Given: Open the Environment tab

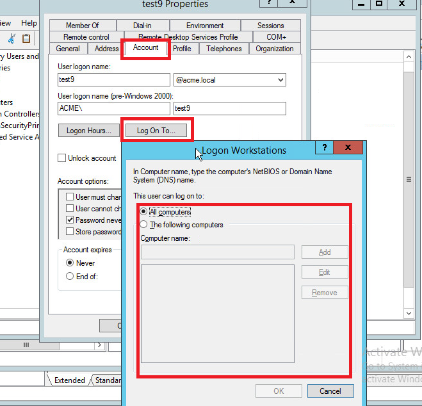Looking at the screenshot, I should (x=205, y=25).
